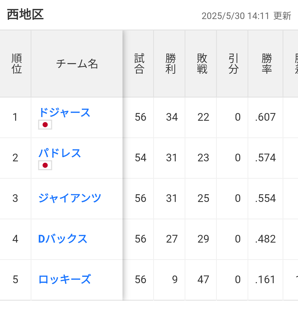
Task: Click the 試合 column header
Action: (x=139, y=64)
